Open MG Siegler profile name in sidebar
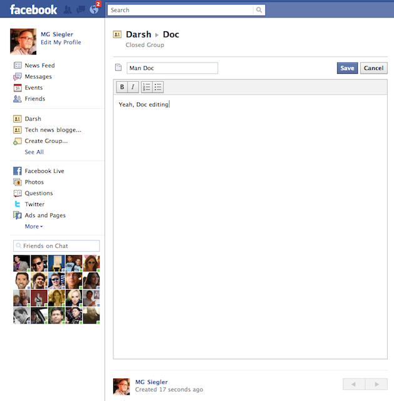This screenshot has width=394, height=401. tap(57, 34)
